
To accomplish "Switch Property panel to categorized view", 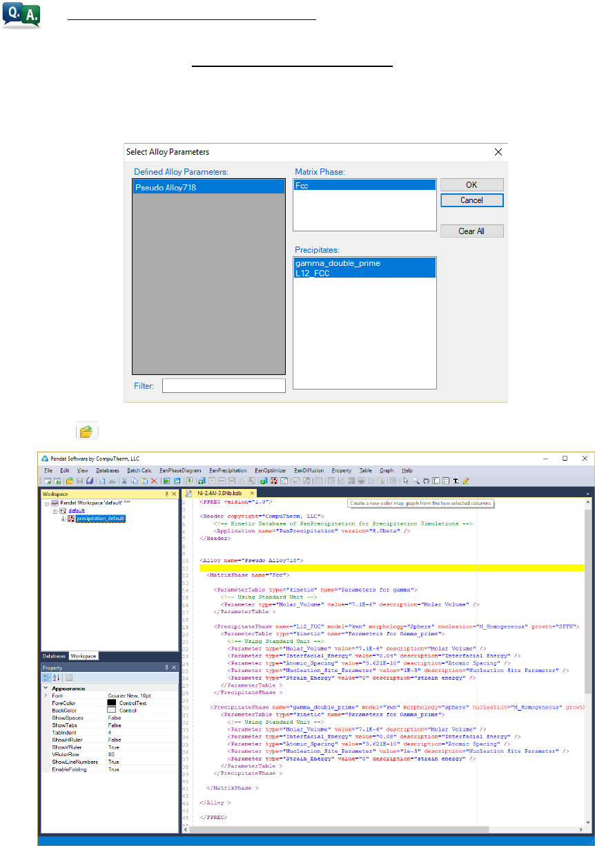I will [46, 678].
